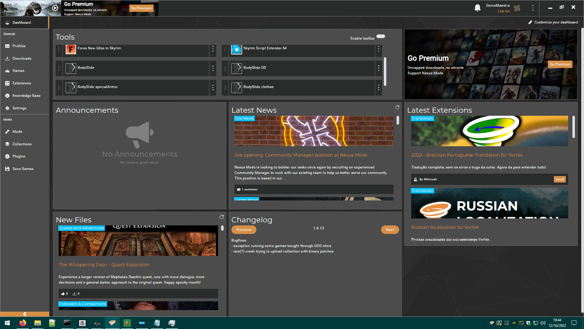Image resolution: width=584 pixels, height=329 pixels.
Task: Click the Skyrim Script Extender 64 tool icon
Action: coord(237,49)
